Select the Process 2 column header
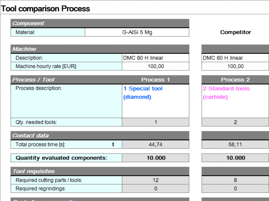Viewport: 269px width, 201px height. pos(235,79)
